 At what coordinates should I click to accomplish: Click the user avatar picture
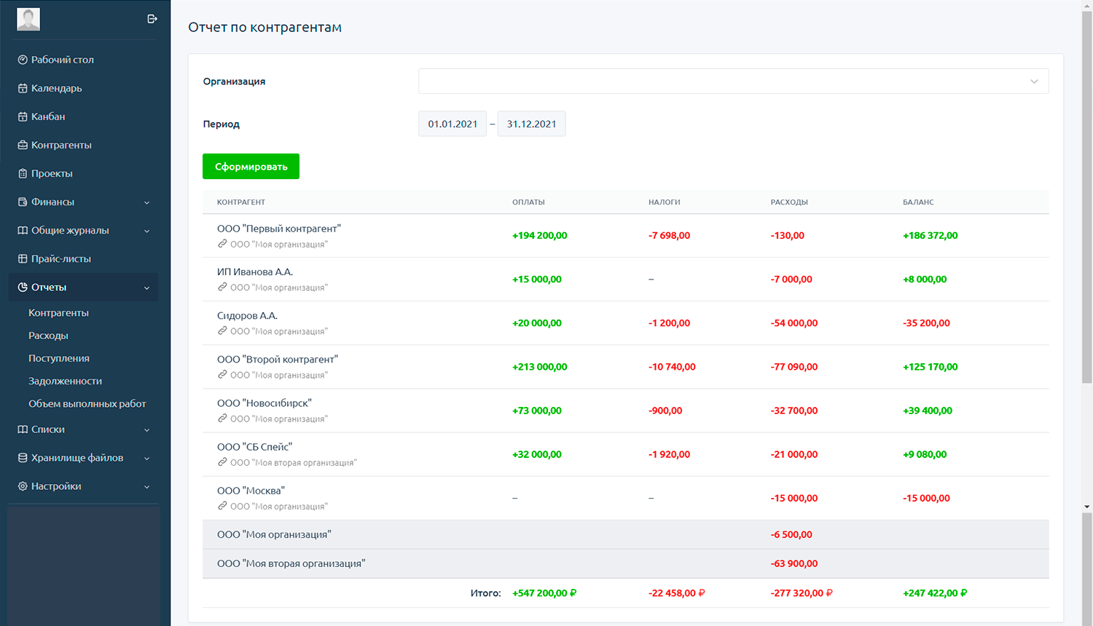[28, 19]
